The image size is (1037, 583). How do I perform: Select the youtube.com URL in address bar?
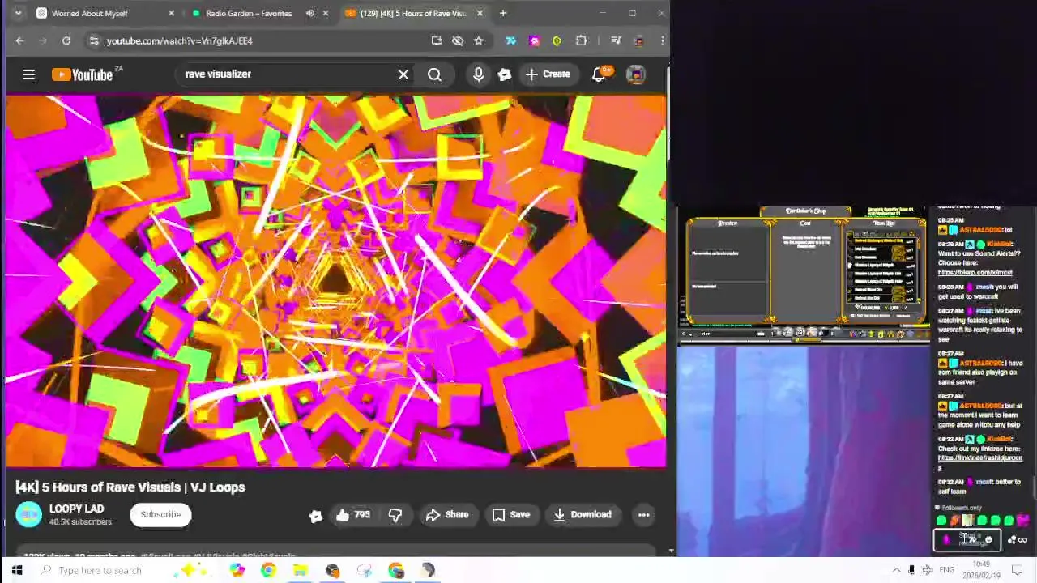coord(180,40)
